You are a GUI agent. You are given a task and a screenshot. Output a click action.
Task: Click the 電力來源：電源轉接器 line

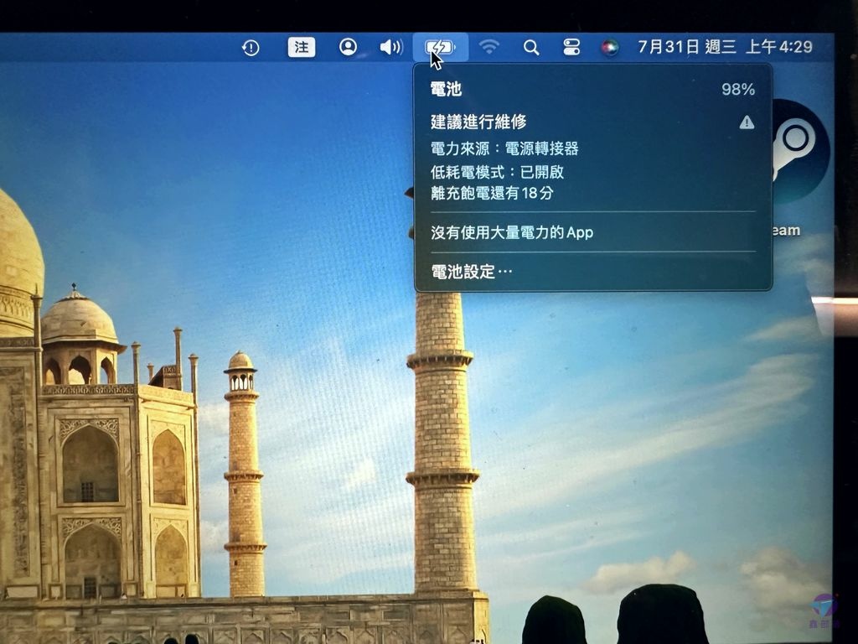coord(504,148)
